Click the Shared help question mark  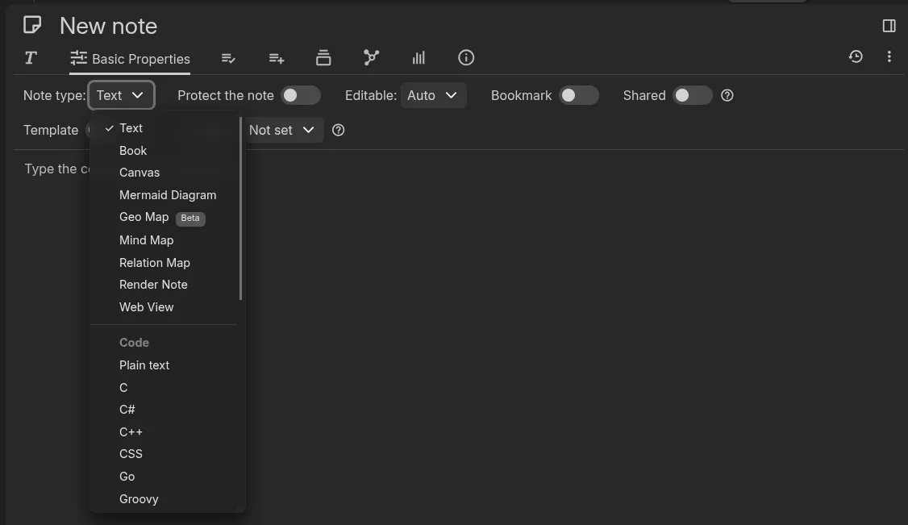point(727,95)
